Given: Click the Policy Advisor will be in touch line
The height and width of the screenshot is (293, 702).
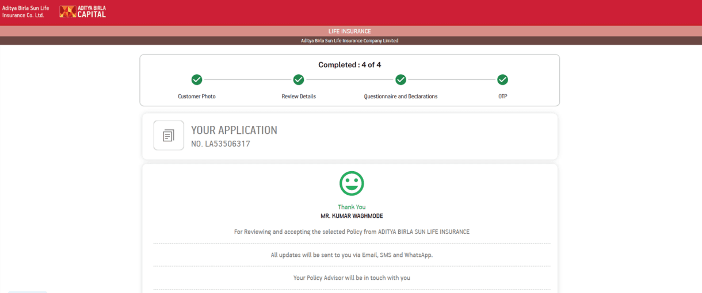Looking at the screenshot, I should (352, 278).
